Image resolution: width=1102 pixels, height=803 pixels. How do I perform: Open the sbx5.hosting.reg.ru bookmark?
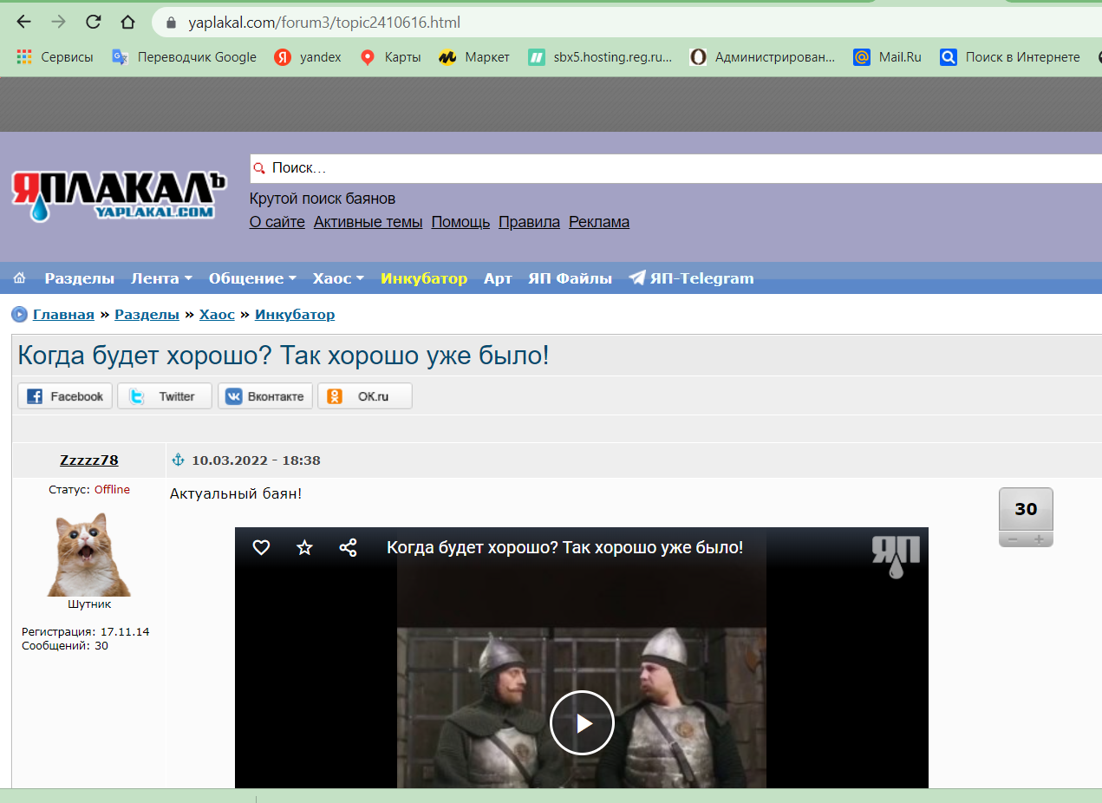click(600, 57)
